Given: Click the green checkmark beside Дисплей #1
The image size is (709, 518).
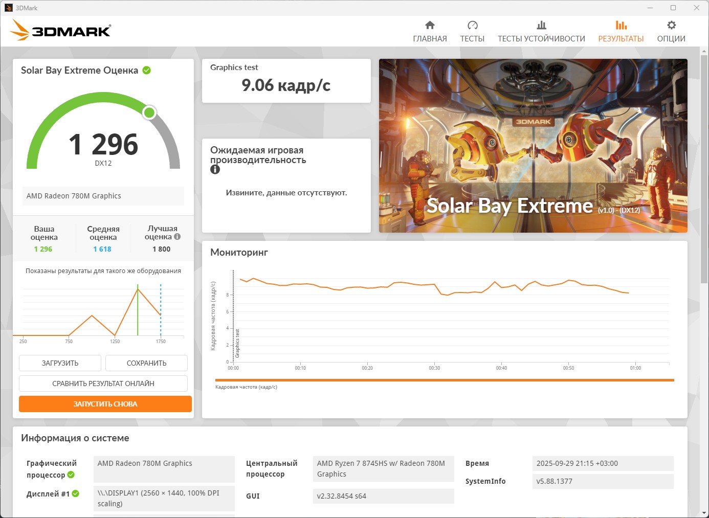Looking at the screenshot, I should tap(76, 493).
